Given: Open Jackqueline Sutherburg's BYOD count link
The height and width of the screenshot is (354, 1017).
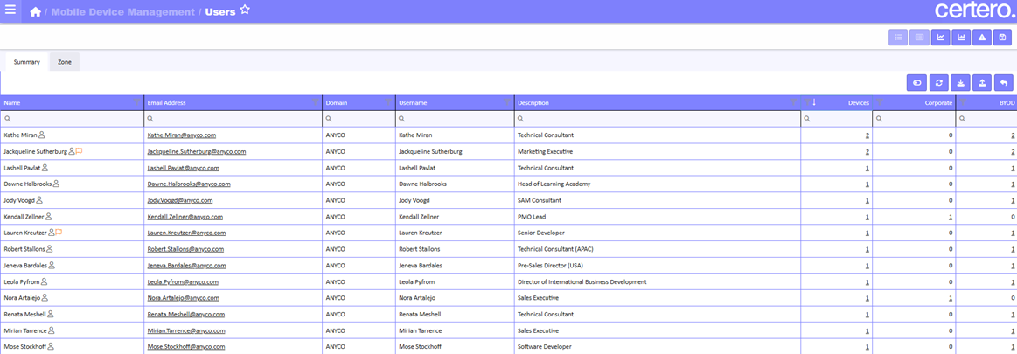Looking at the screenshot, I should [x=1013, y=152].
